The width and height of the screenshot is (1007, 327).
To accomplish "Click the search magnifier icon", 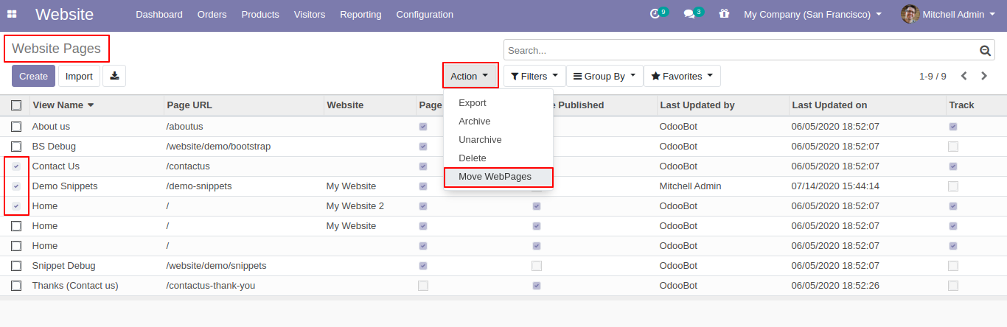I will pyautogui.click(x=985, y=51).
